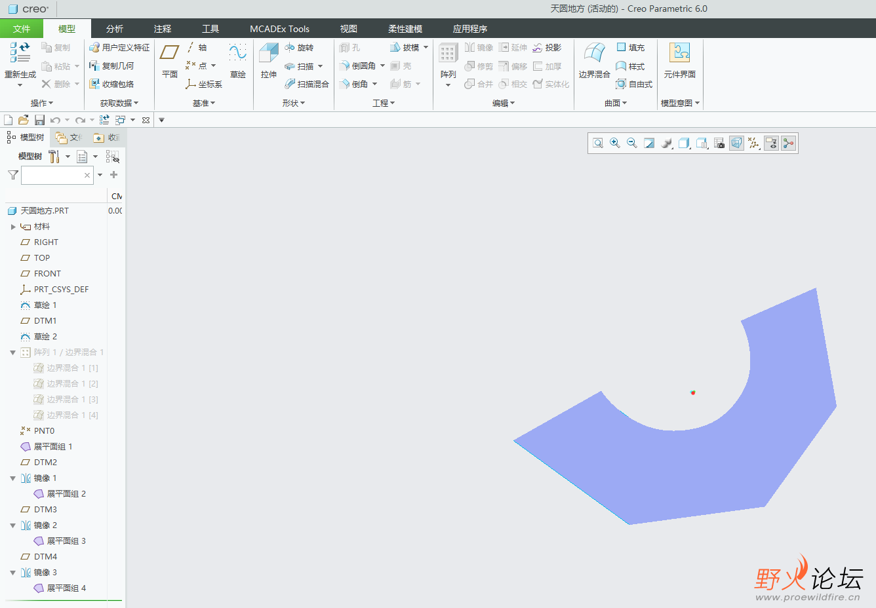The image size is (876, 608).
Task: Open the Component Interface (元件界面) tool
Action: 679,60
